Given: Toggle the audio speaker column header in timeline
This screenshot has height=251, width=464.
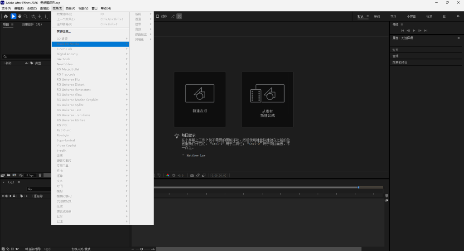Looking at the screenshot, I should pos(7,196).
